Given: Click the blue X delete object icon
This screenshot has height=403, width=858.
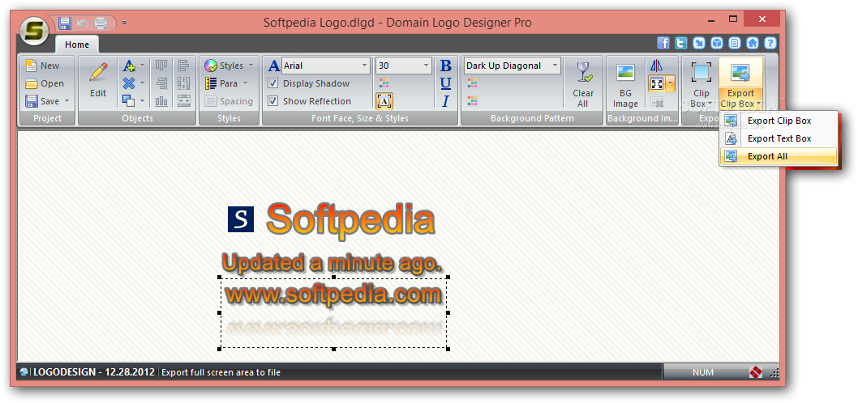Looking at the screenshot, I should pos(129,83).
